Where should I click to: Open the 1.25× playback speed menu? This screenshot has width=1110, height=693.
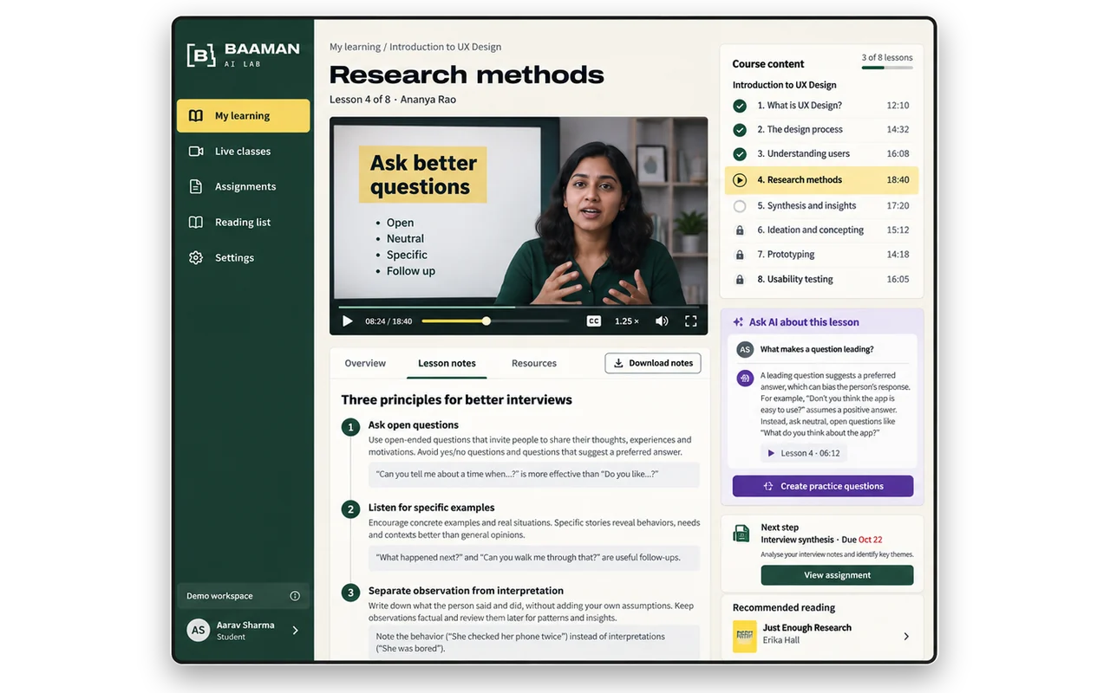pos(627,321)
